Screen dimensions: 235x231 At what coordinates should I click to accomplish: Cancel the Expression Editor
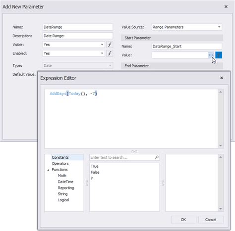pos(211,220)
